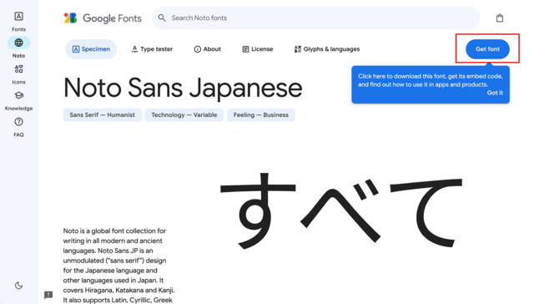The height and width of the screenshot is (304, 534).
Task: Click the Google Fonts logo
Action: [103, 18]
